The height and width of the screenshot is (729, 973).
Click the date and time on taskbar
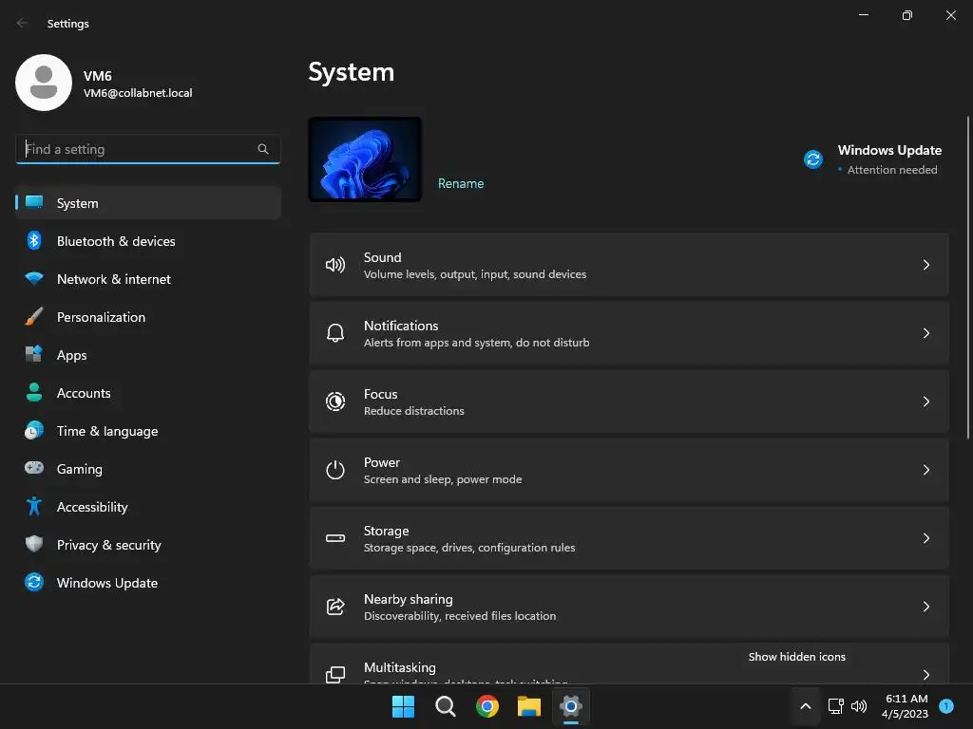pyautogui.click(x=906, y=706)
